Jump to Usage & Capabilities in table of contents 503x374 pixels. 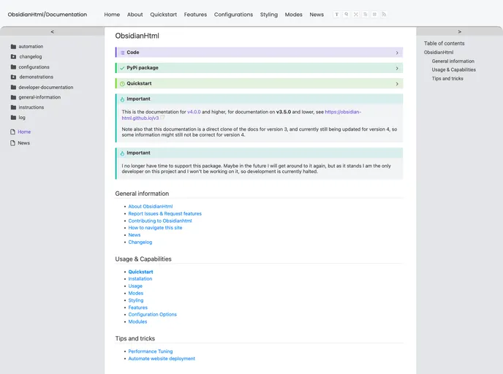point(453,70)
